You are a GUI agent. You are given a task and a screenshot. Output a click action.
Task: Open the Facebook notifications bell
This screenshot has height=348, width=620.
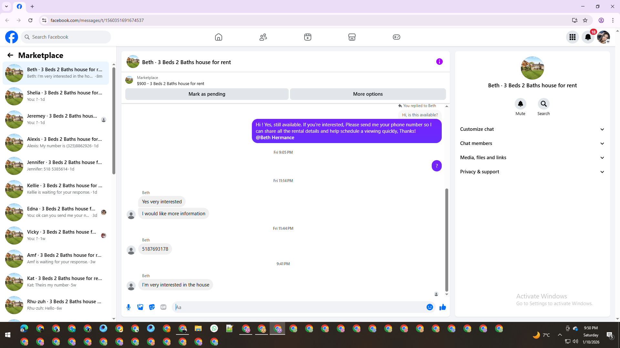click(588, 37)
